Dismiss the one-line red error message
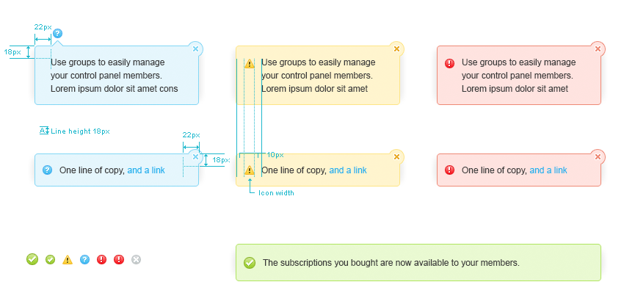The image size is (624, 304). click(x=598, y=156)
